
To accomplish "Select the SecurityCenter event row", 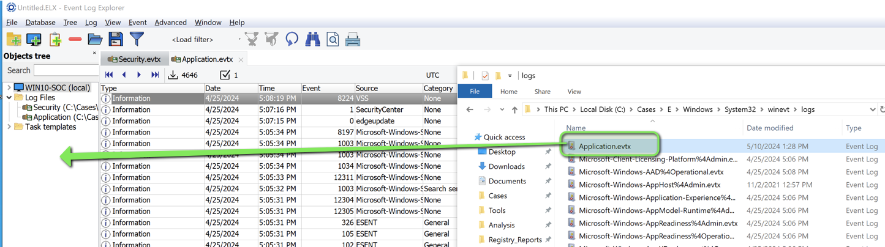I will [x=279, y=109].
